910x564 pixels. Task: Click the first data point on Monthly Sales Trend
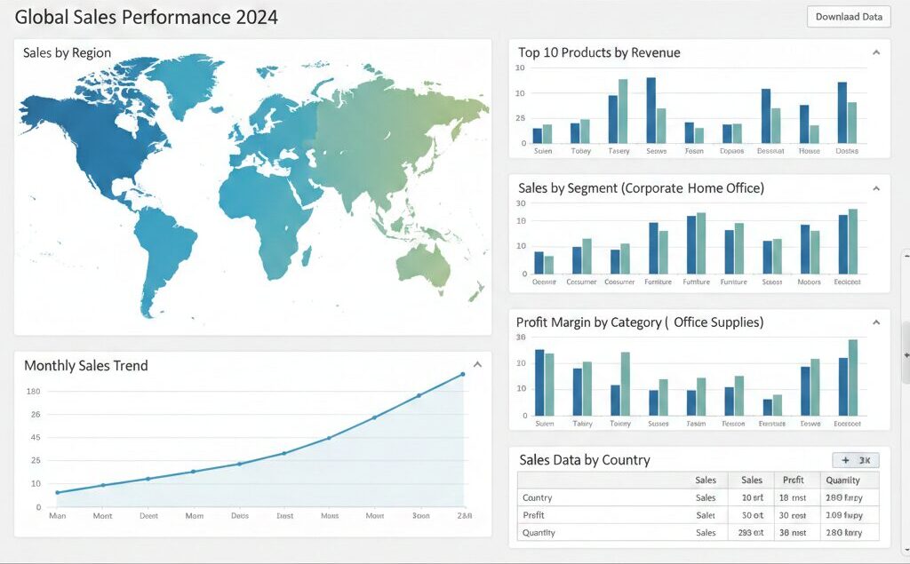58,492
